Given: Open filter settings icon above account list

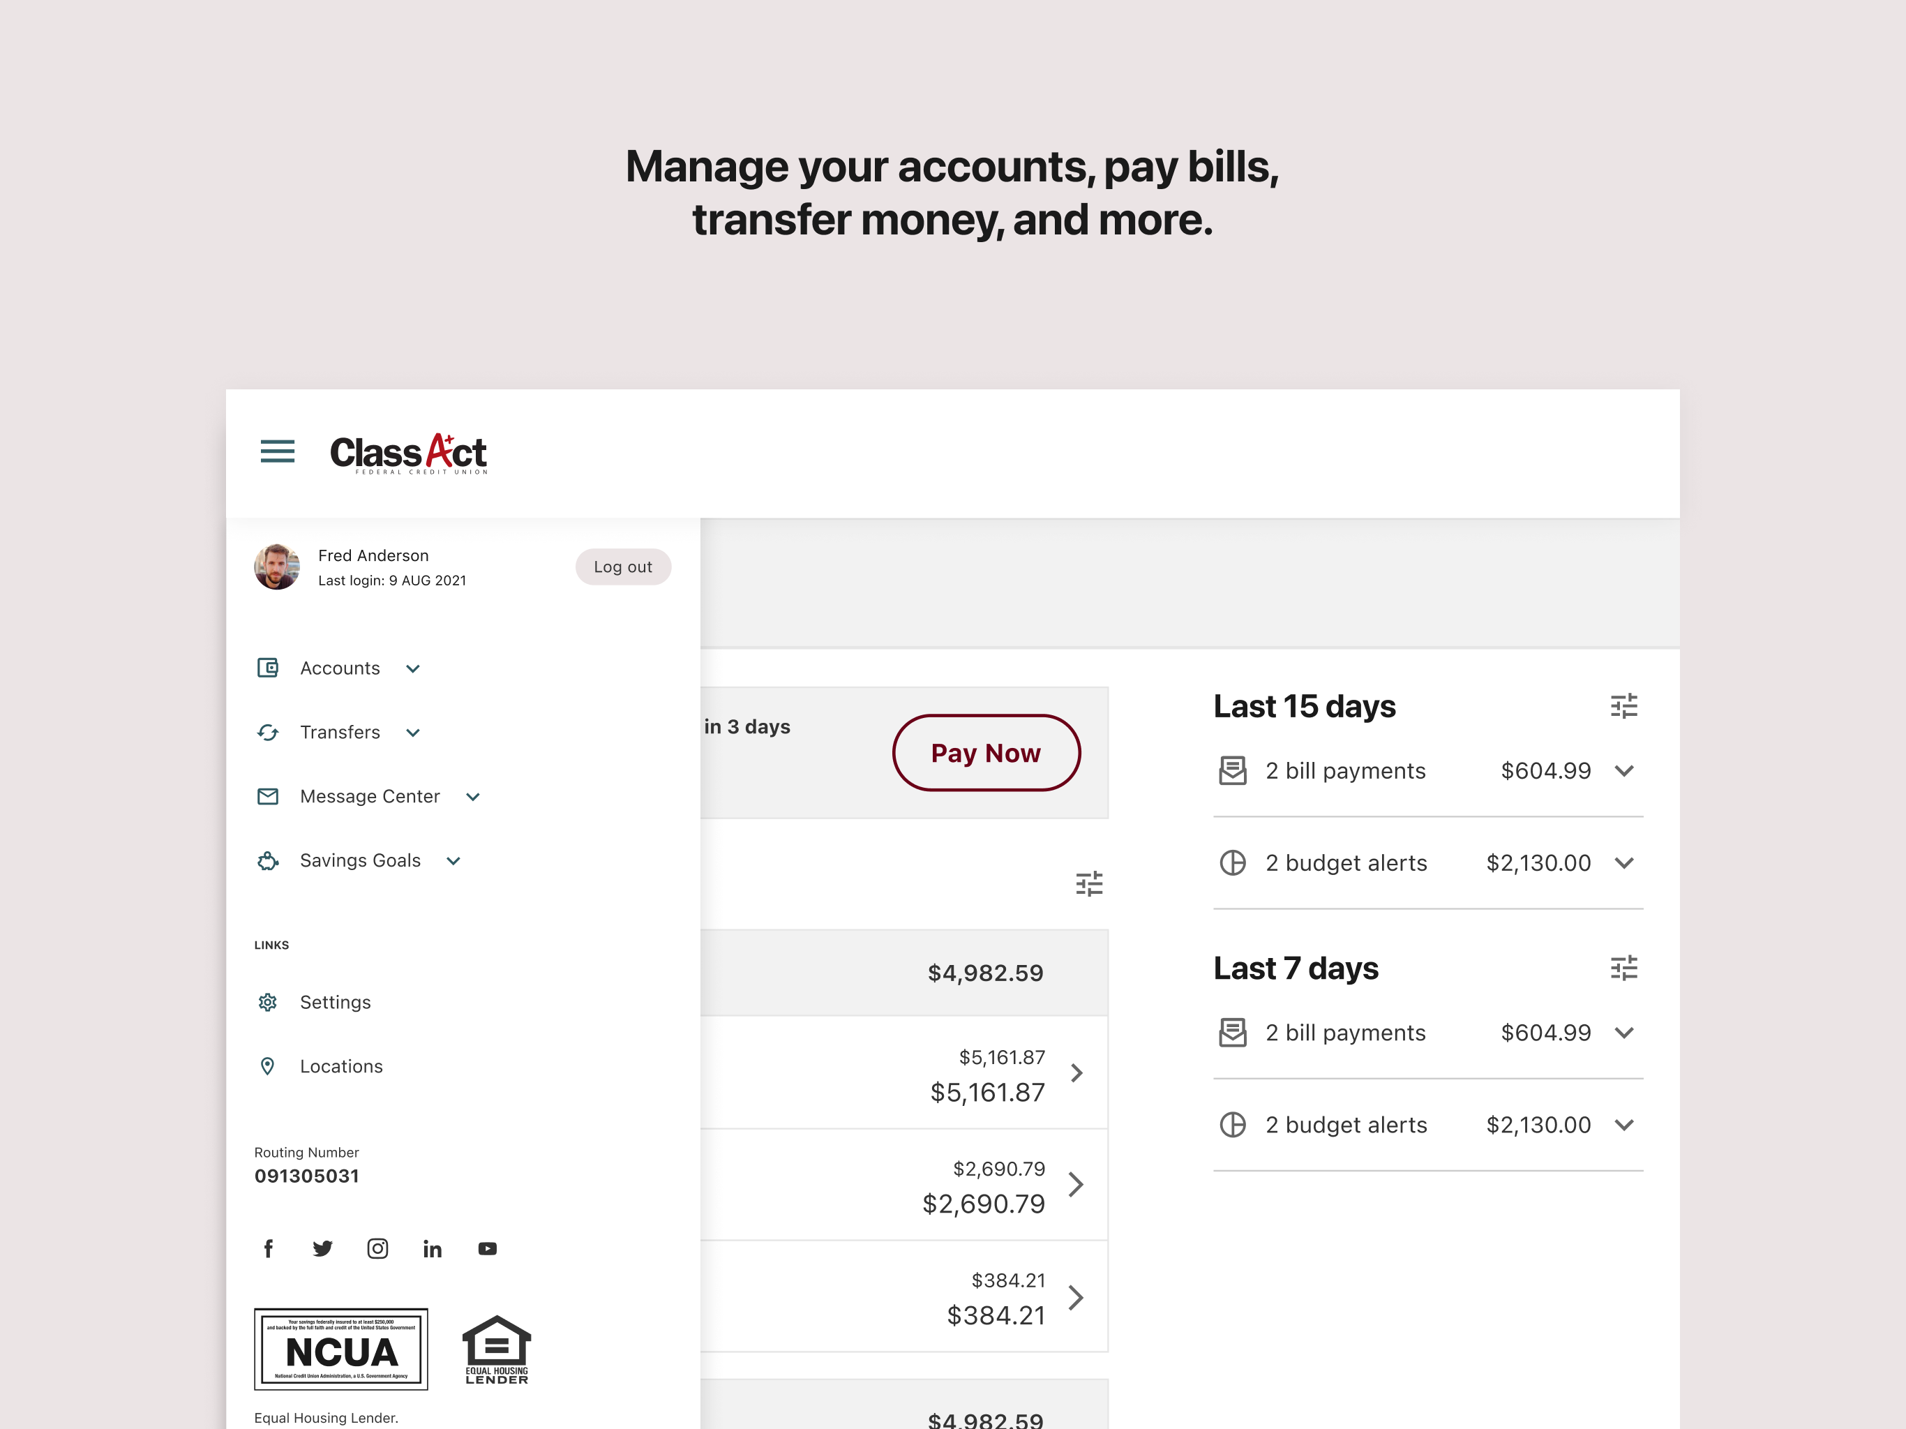Looking at the screenshot, I should (x=1089, y=883).
